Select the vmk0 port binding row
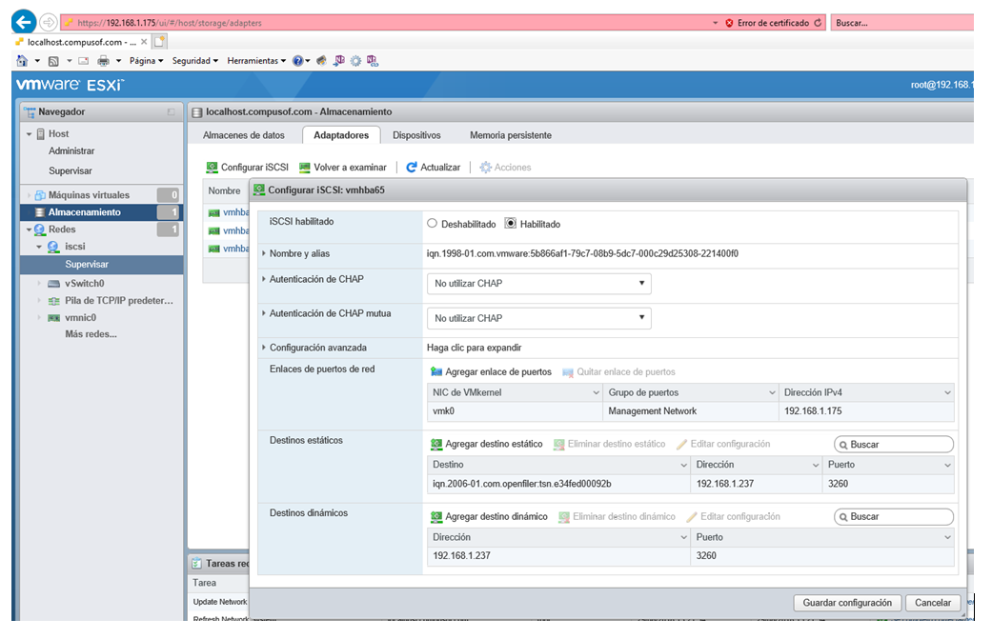This screenshot has width=992, height=639. [x=690, y=411]
